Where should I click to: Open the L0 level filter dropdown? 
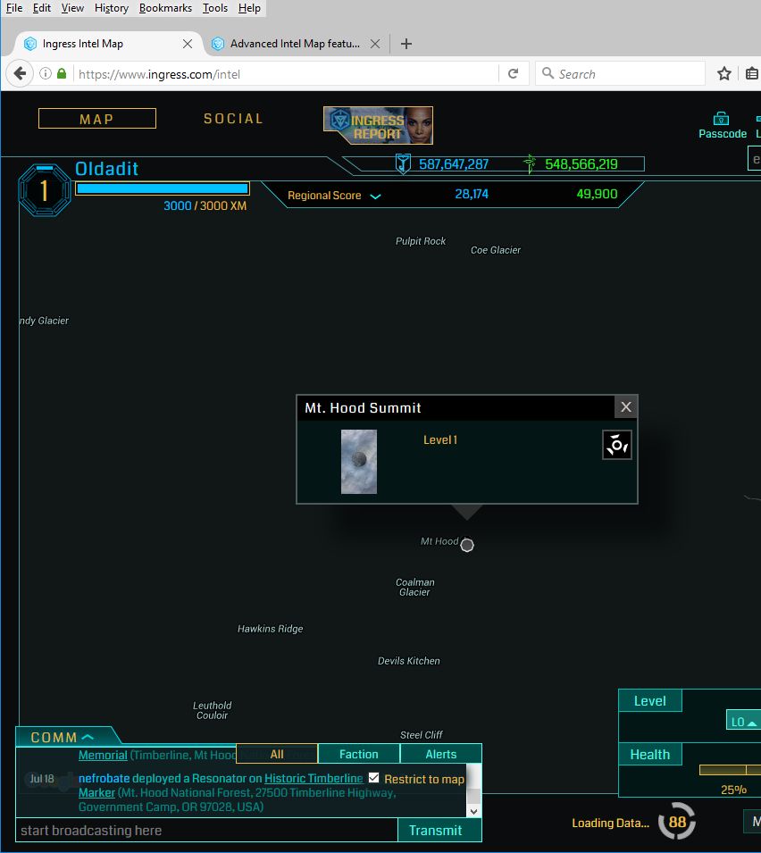pyautogui.click(x=744, y=722)
